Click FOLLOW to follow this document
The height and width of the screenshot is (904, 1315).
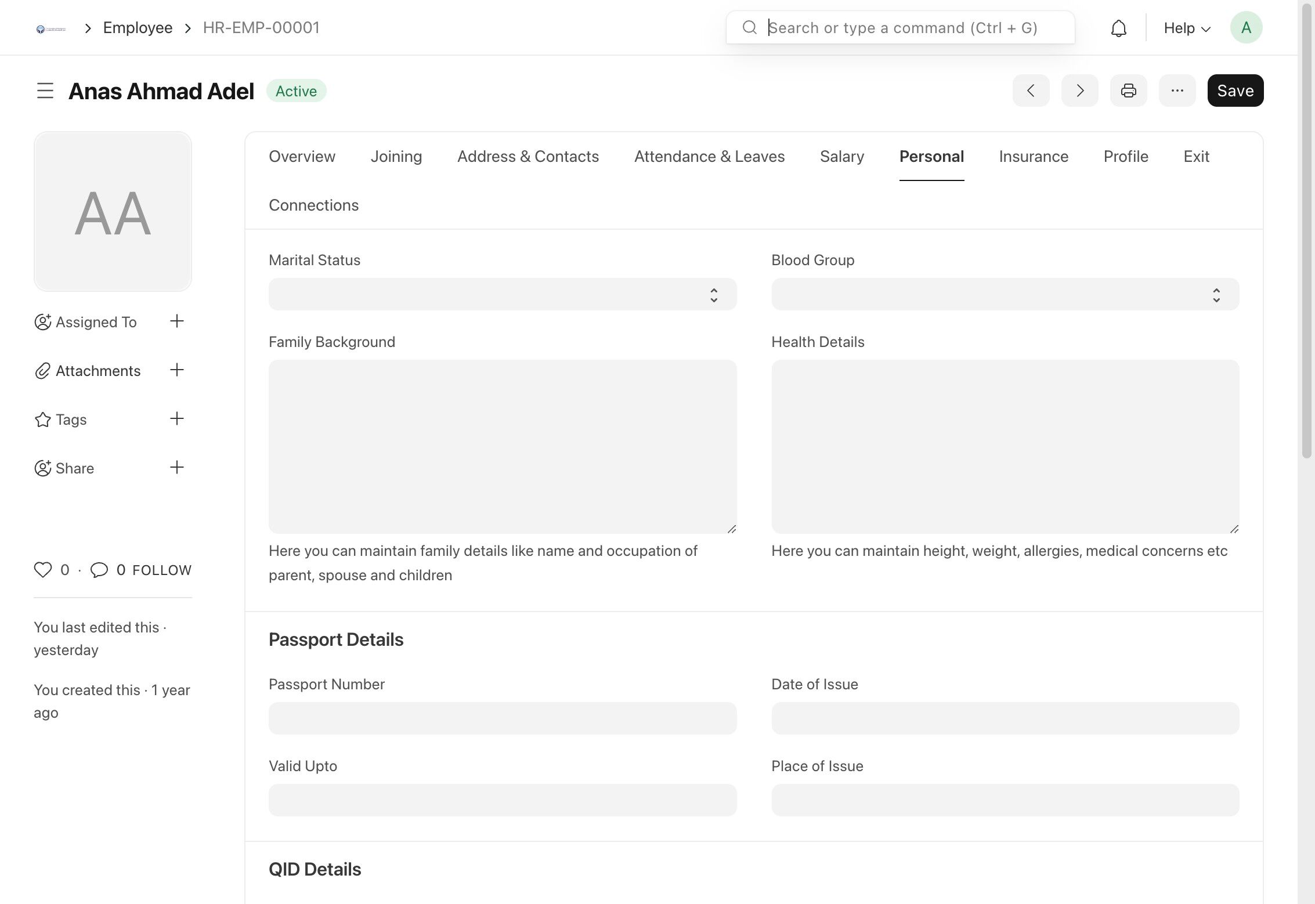tap(162, 570)
